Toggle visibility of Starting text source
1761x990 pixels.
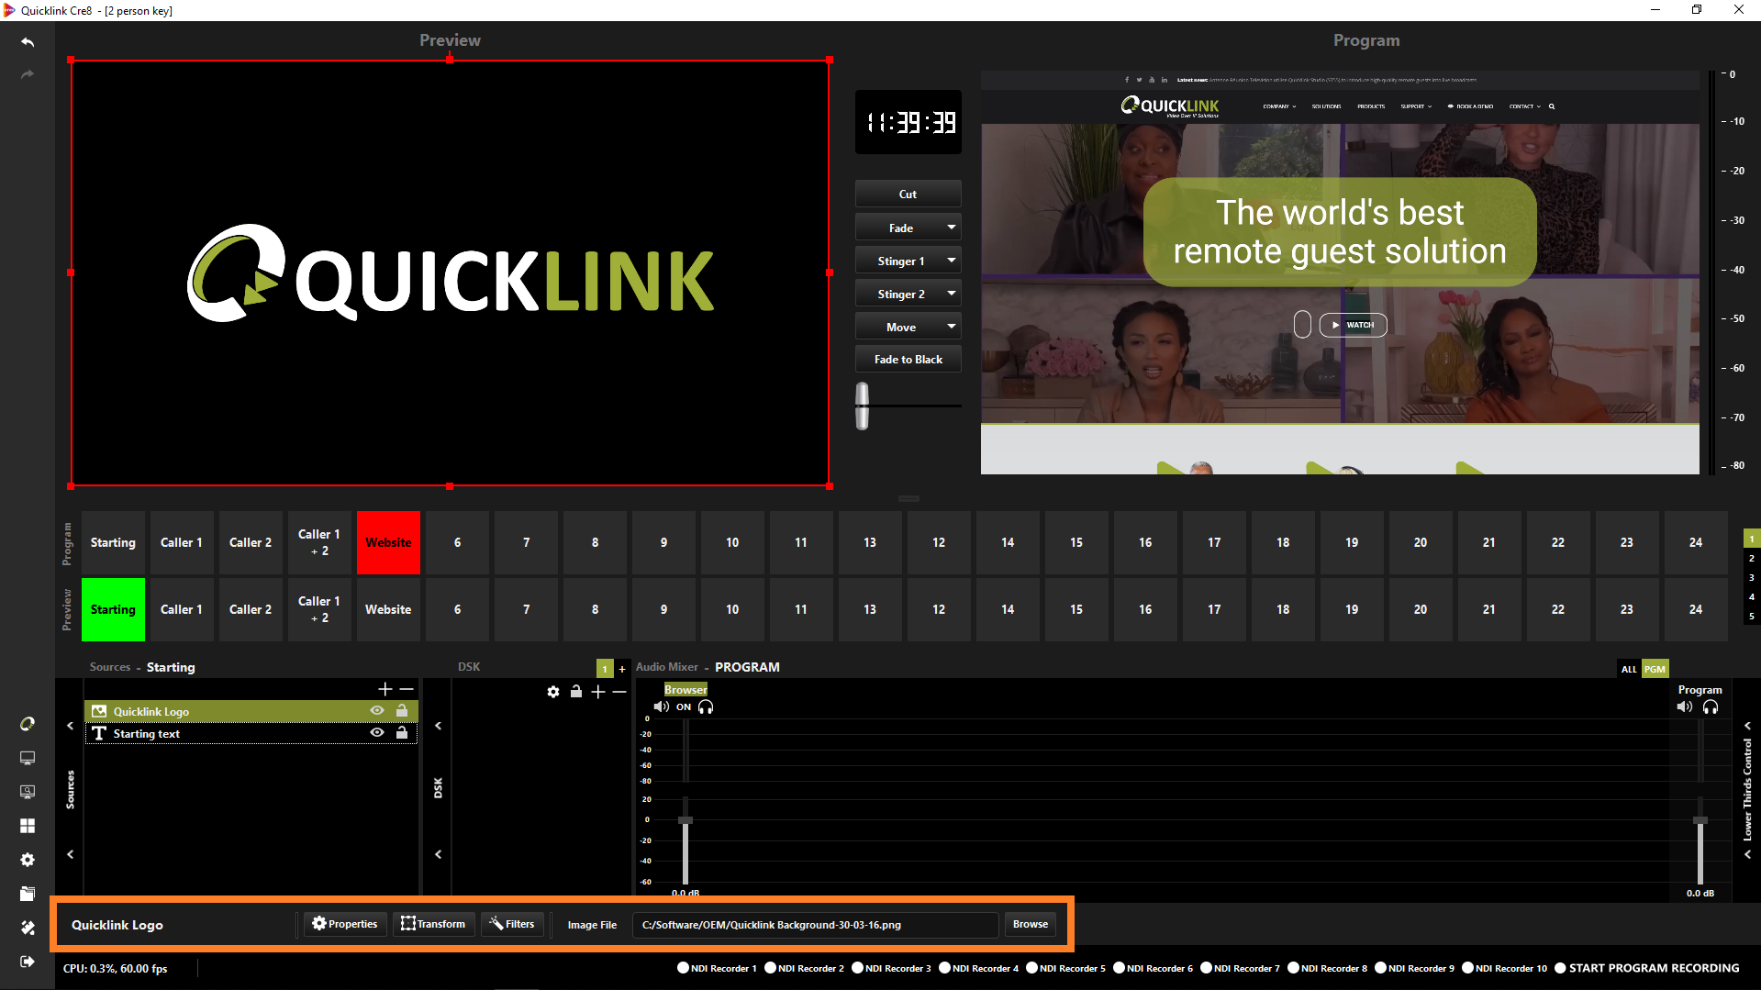pos(377,732)
